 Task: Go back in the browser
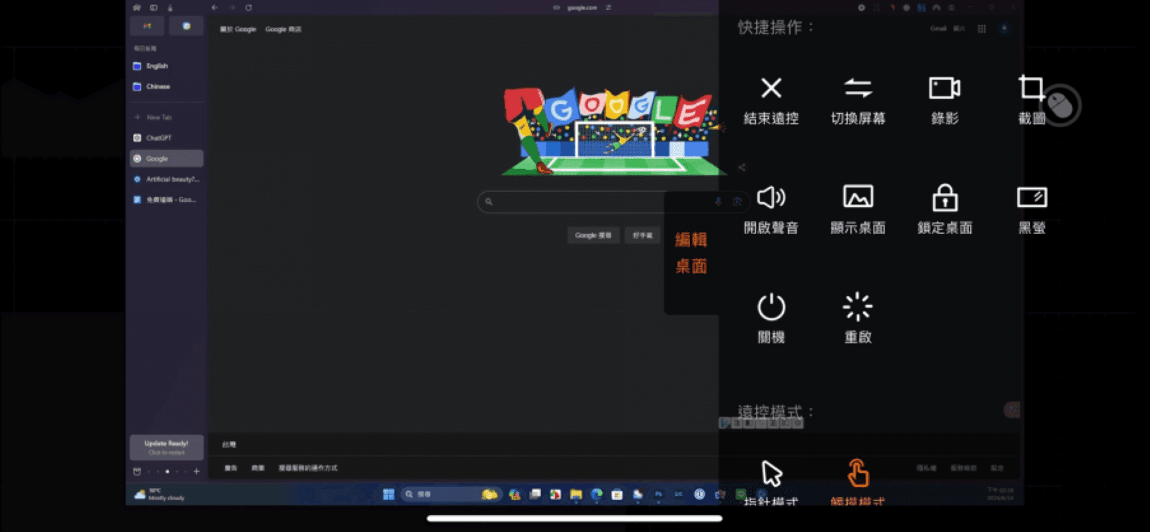point(214,8)
